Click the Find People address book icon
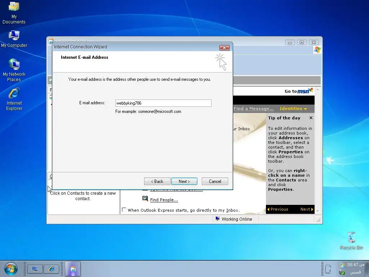The height and width of the screenshot is (277, 369). click(145, 199)
